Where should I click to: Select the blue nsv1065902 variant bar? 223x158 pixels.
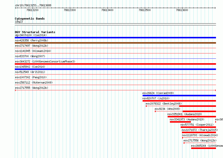[x=115, y=69]
